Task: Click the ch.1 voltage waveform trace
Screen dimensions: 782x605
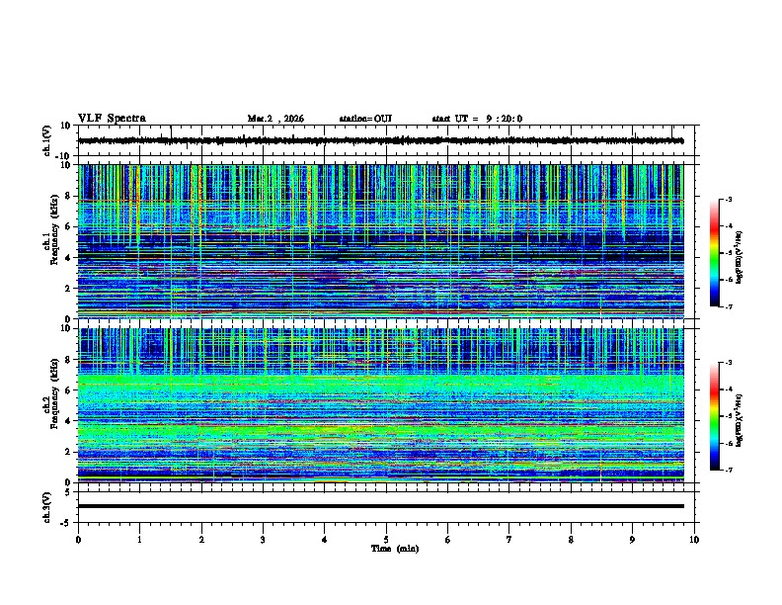Action: pos(380,140)
